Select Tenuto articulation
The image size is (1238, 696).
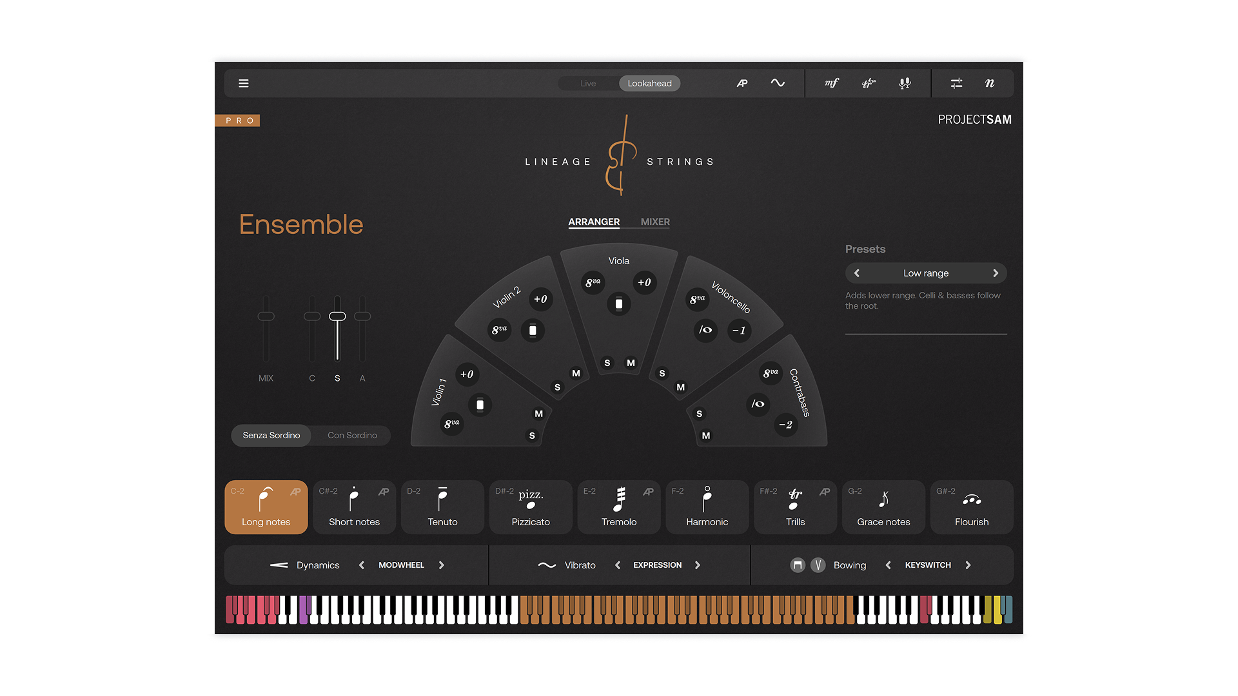tap(442, 507)
